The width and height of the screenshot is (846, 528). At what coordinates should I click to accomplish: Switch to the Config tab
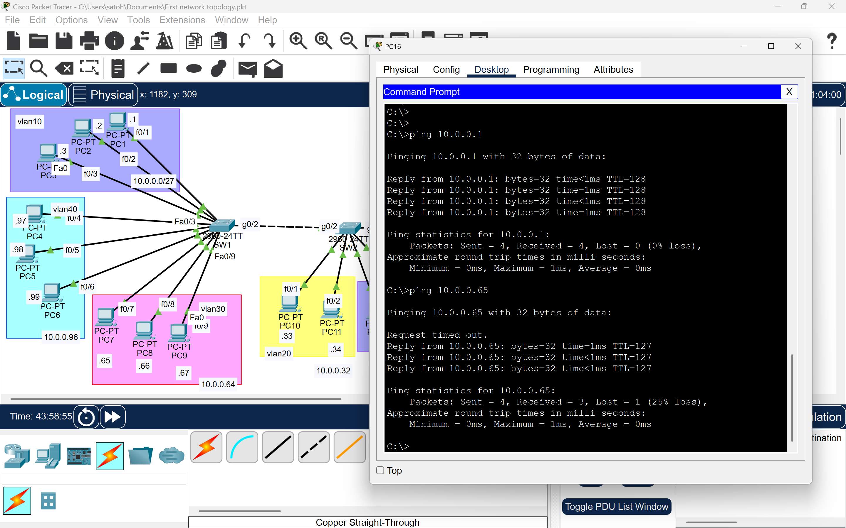446,70
